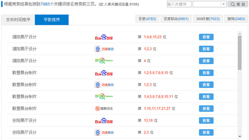This screenshot has height=140, width=249.
Task: Click ranking text 1,4,5,6,7,8,9,10,11
Action: tap(158, 97)
